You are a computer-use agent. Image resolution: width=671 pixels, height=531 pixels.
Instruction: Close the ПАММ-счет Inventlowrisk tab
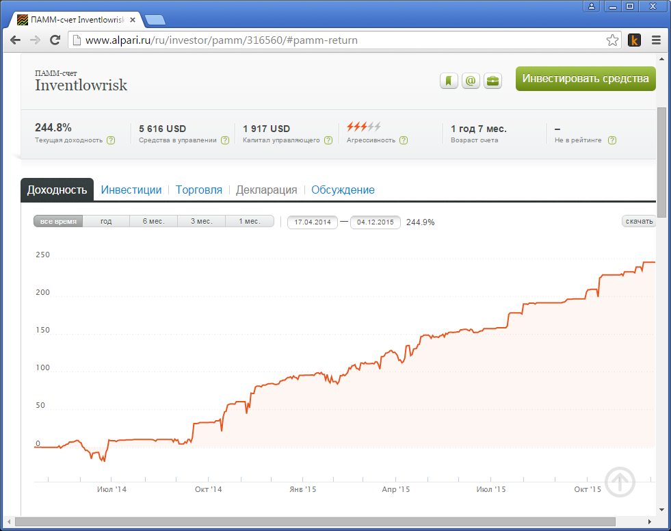click(x=133, y=20)
